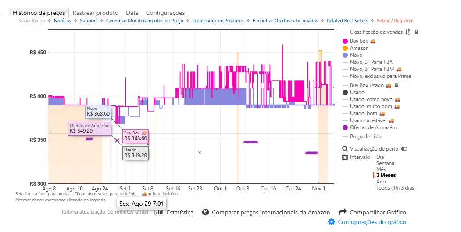This screenshot has height=232, width=461.
Task: Switch to the Rastrear produto tab
Action: [x=96, y=13]
